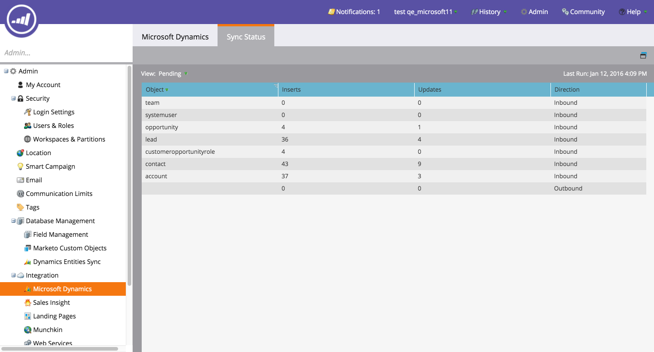Open the Community menu item

(x=583, y=12)
